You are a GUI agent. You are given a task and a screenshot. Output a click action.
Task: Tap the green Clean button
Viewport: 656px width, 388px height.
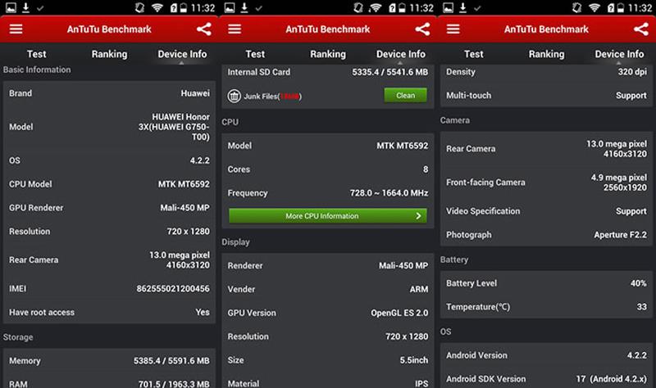pos(405,95)
